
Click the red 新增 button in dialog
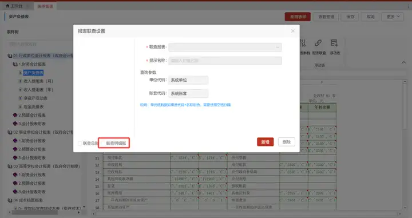click(266, 142)
